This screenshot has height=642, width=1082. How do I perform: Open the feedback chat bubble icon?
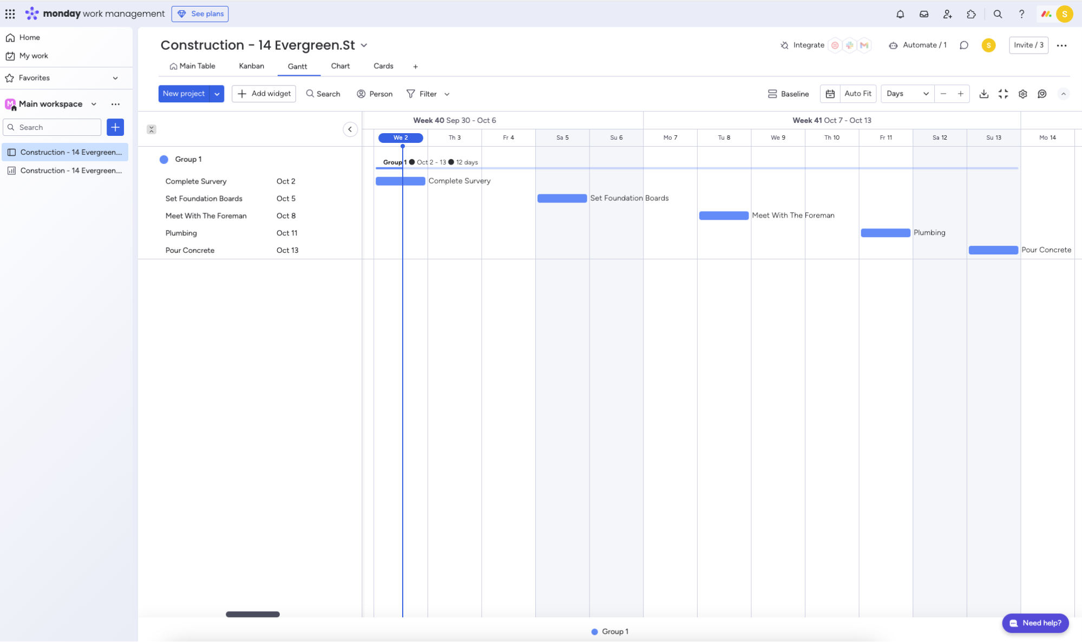tap(1042, 94)
